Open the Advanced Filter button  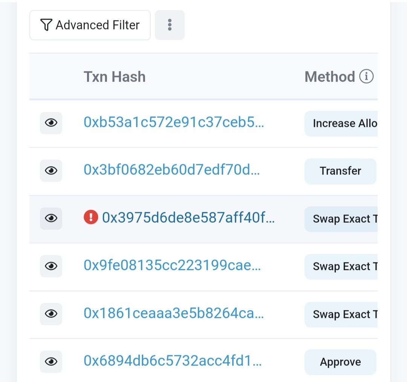click(x=90, y=25)
